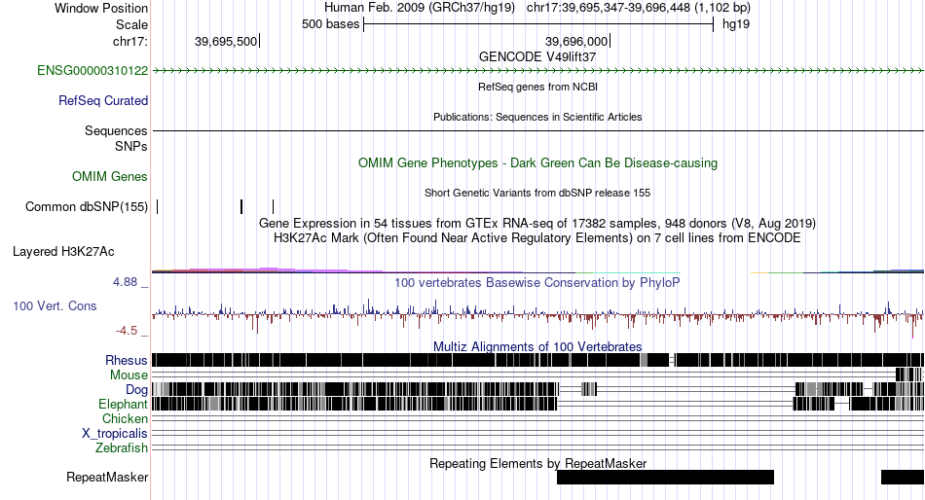Screen dimensions: 925x500
Task: Select the OMIM Genes track label
Action: point(110,176)
